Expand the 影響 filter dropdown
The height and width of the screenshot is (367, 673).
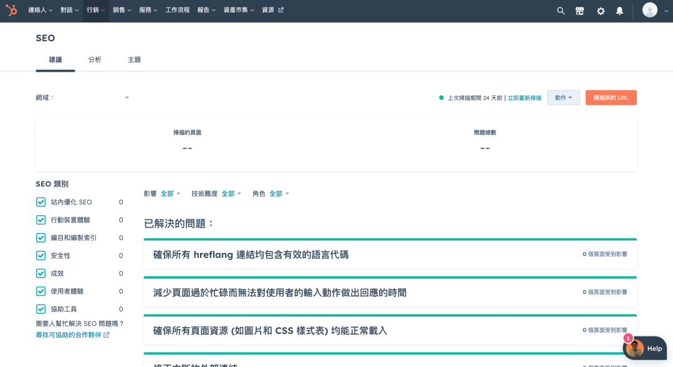point(170,194)
